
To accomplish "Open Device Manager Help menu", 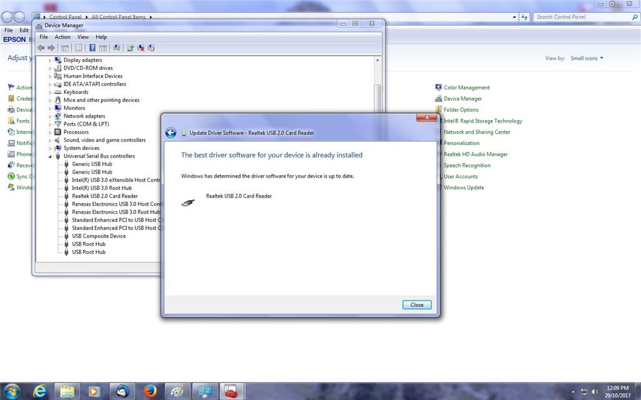I will point(101,37).
